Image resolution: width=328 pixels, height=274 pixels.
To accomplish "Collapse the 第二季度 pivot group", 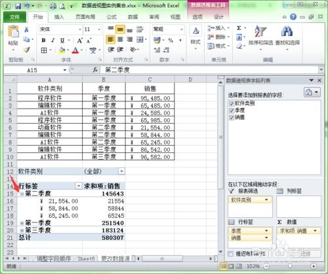I will (22, 194).
